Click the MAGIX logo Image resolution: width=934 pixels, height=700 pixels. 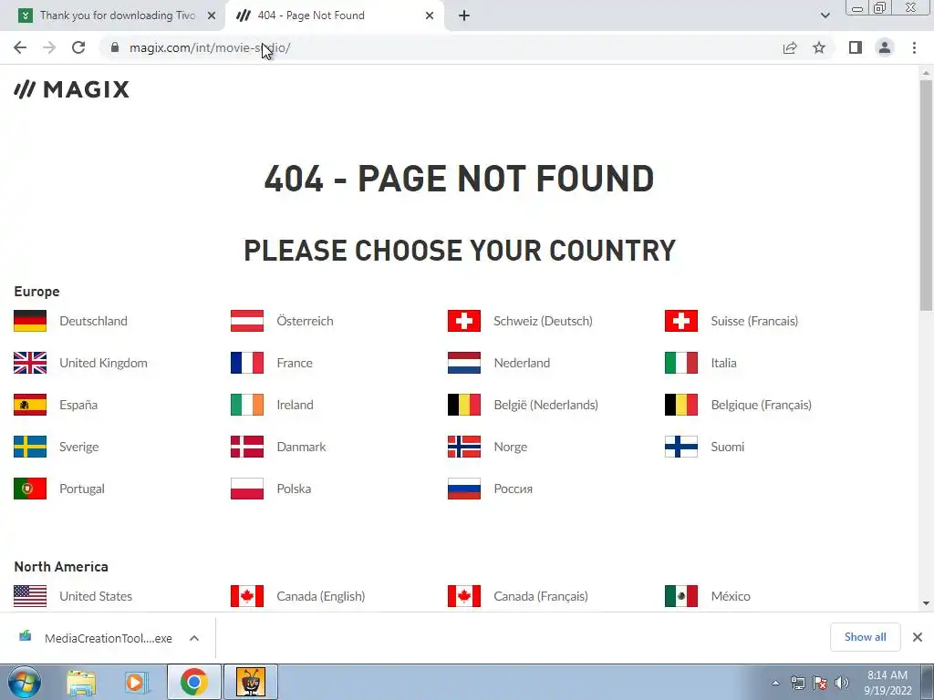point(71,89)
